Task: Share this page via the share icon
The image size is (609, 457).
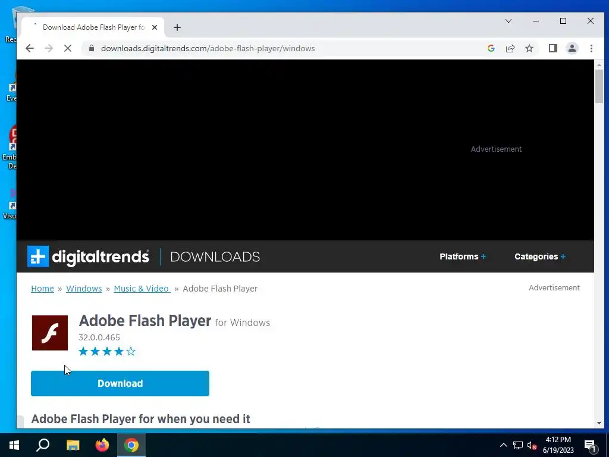Action: tap(510, 48)
